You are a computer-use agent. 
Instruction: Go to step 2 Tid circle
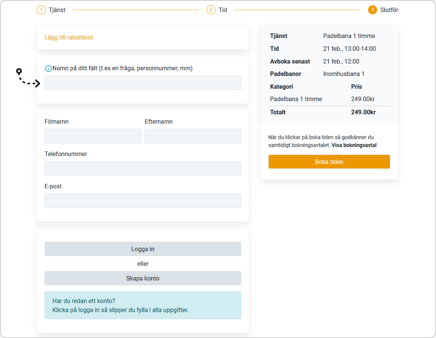pyautogui.click(x=211, y=10)
